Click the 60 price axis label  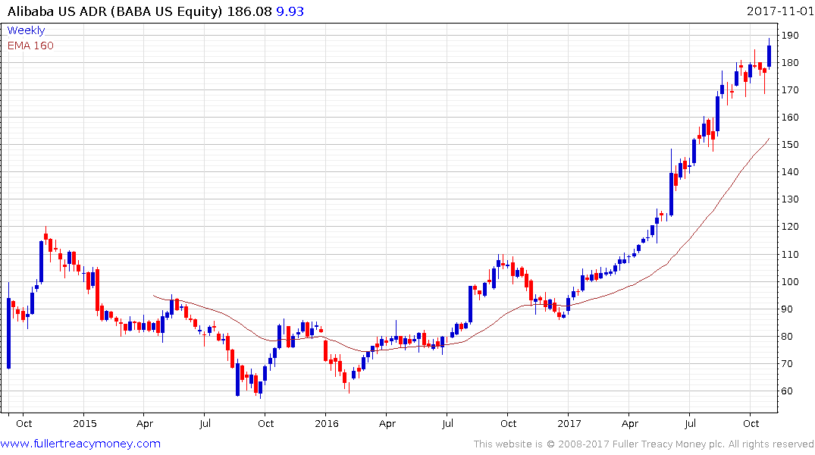788,391
